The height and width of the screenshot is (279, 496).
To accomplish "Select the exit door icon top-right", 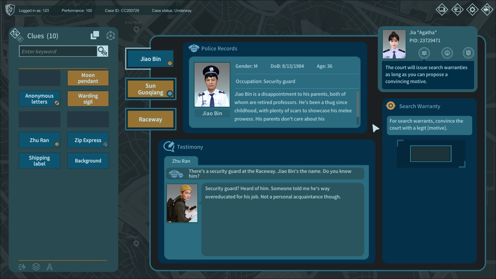I will pyautogui.click(x=487, y=10).
